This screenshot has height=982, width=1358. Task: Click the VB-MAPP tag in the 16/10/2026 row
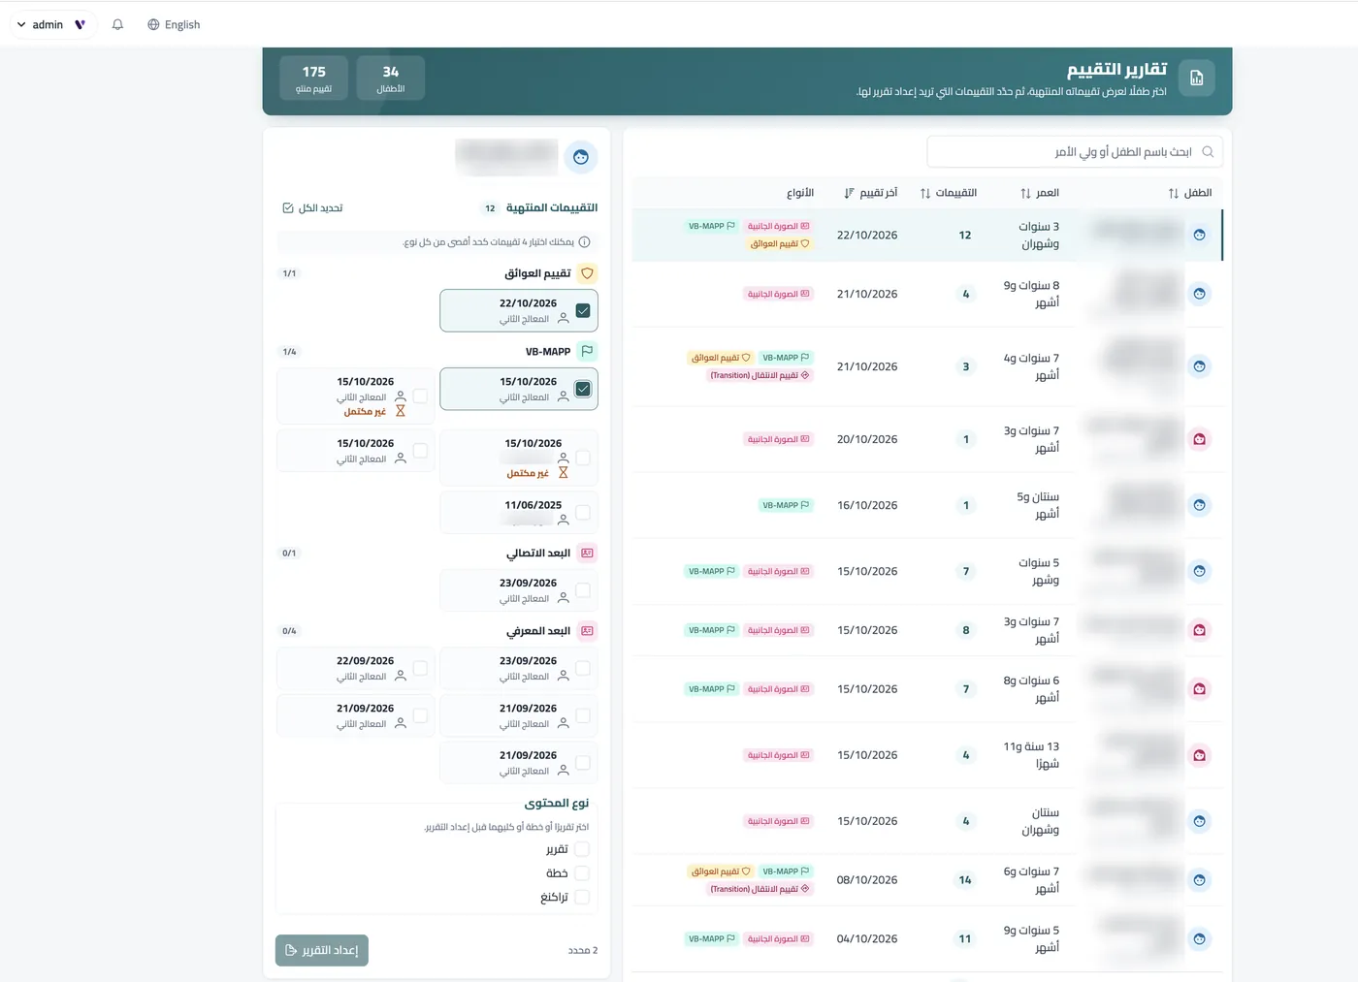(x=786, y=506)
